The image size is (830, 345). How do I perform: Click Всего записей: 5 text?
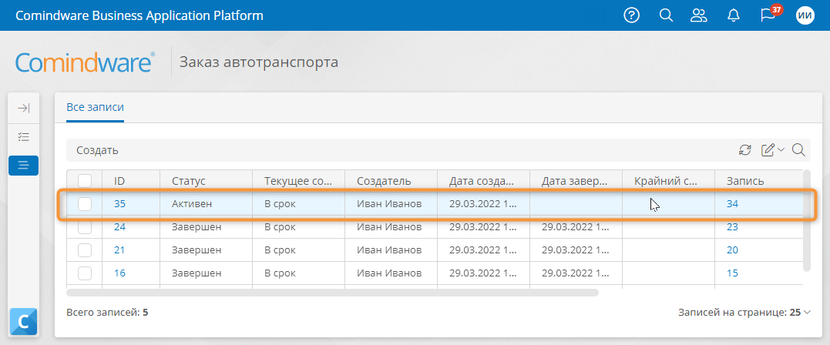pyautogui.click(x=107, y=312)
